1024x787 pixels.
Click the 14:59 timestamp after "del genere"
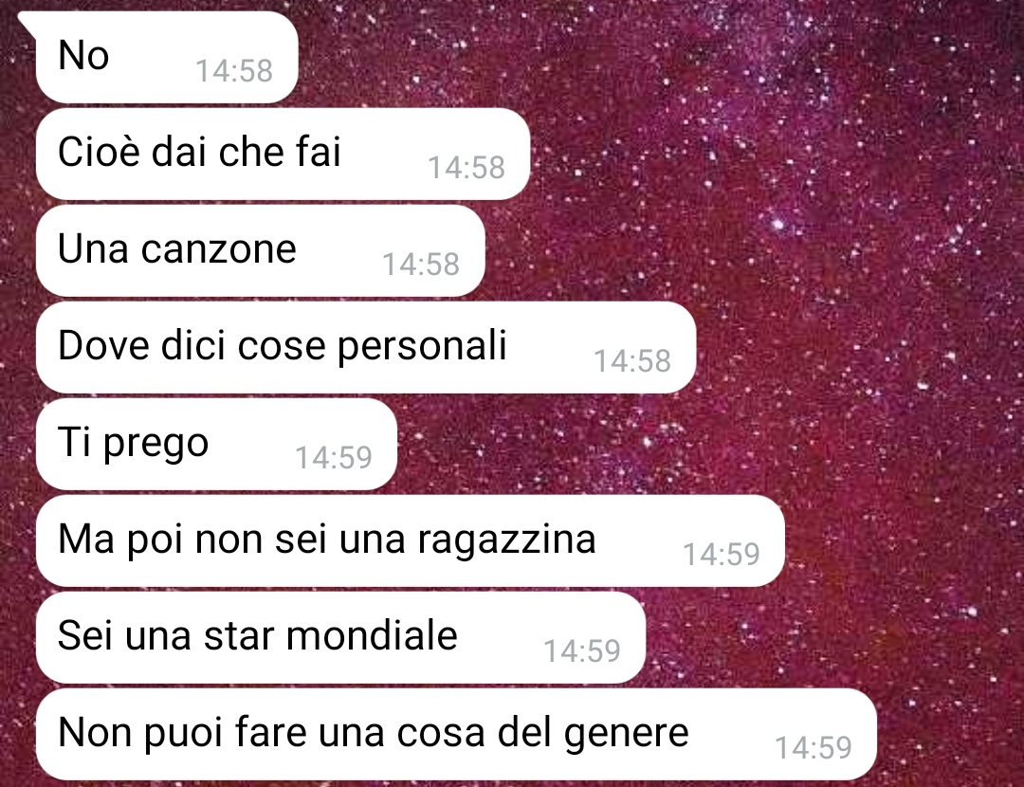pyautogui.click(x=814, y=747)
